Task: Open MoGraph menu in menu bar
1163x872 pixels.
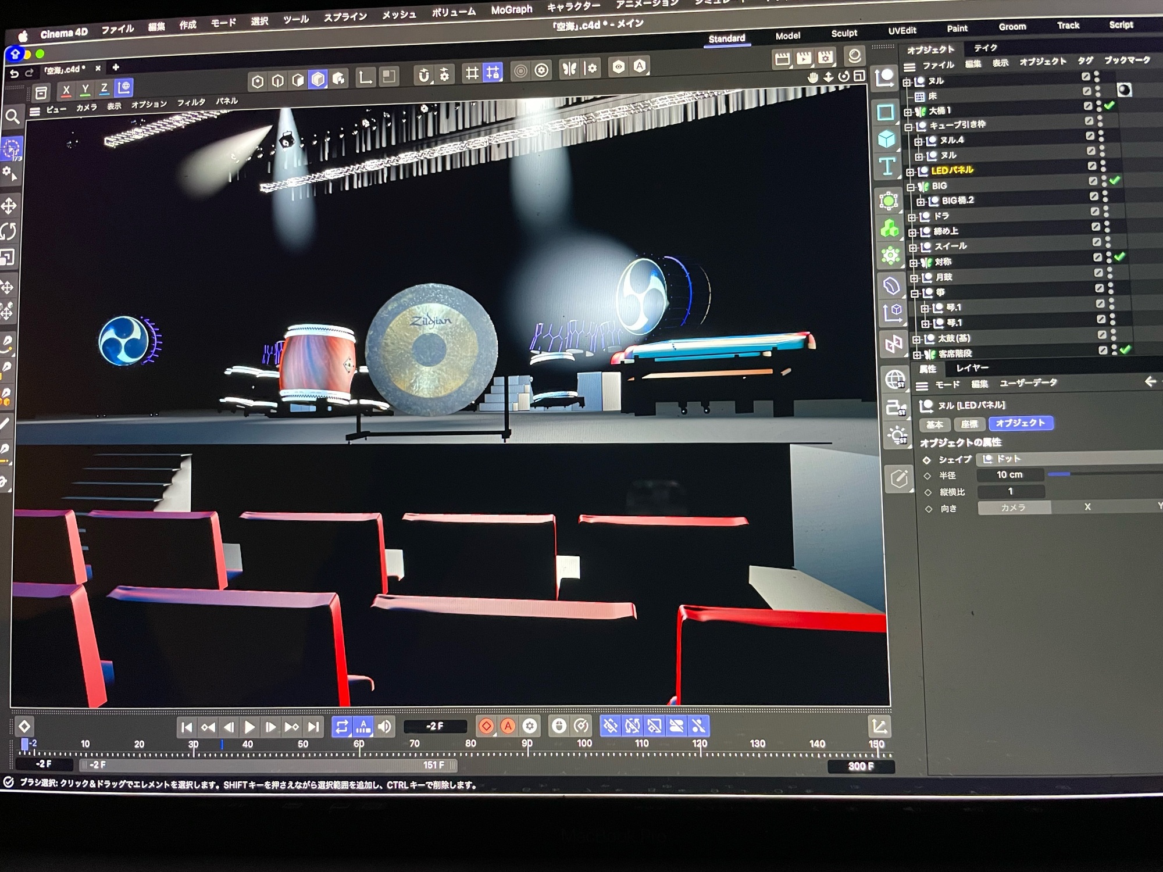Action: (x=512, y=10)
